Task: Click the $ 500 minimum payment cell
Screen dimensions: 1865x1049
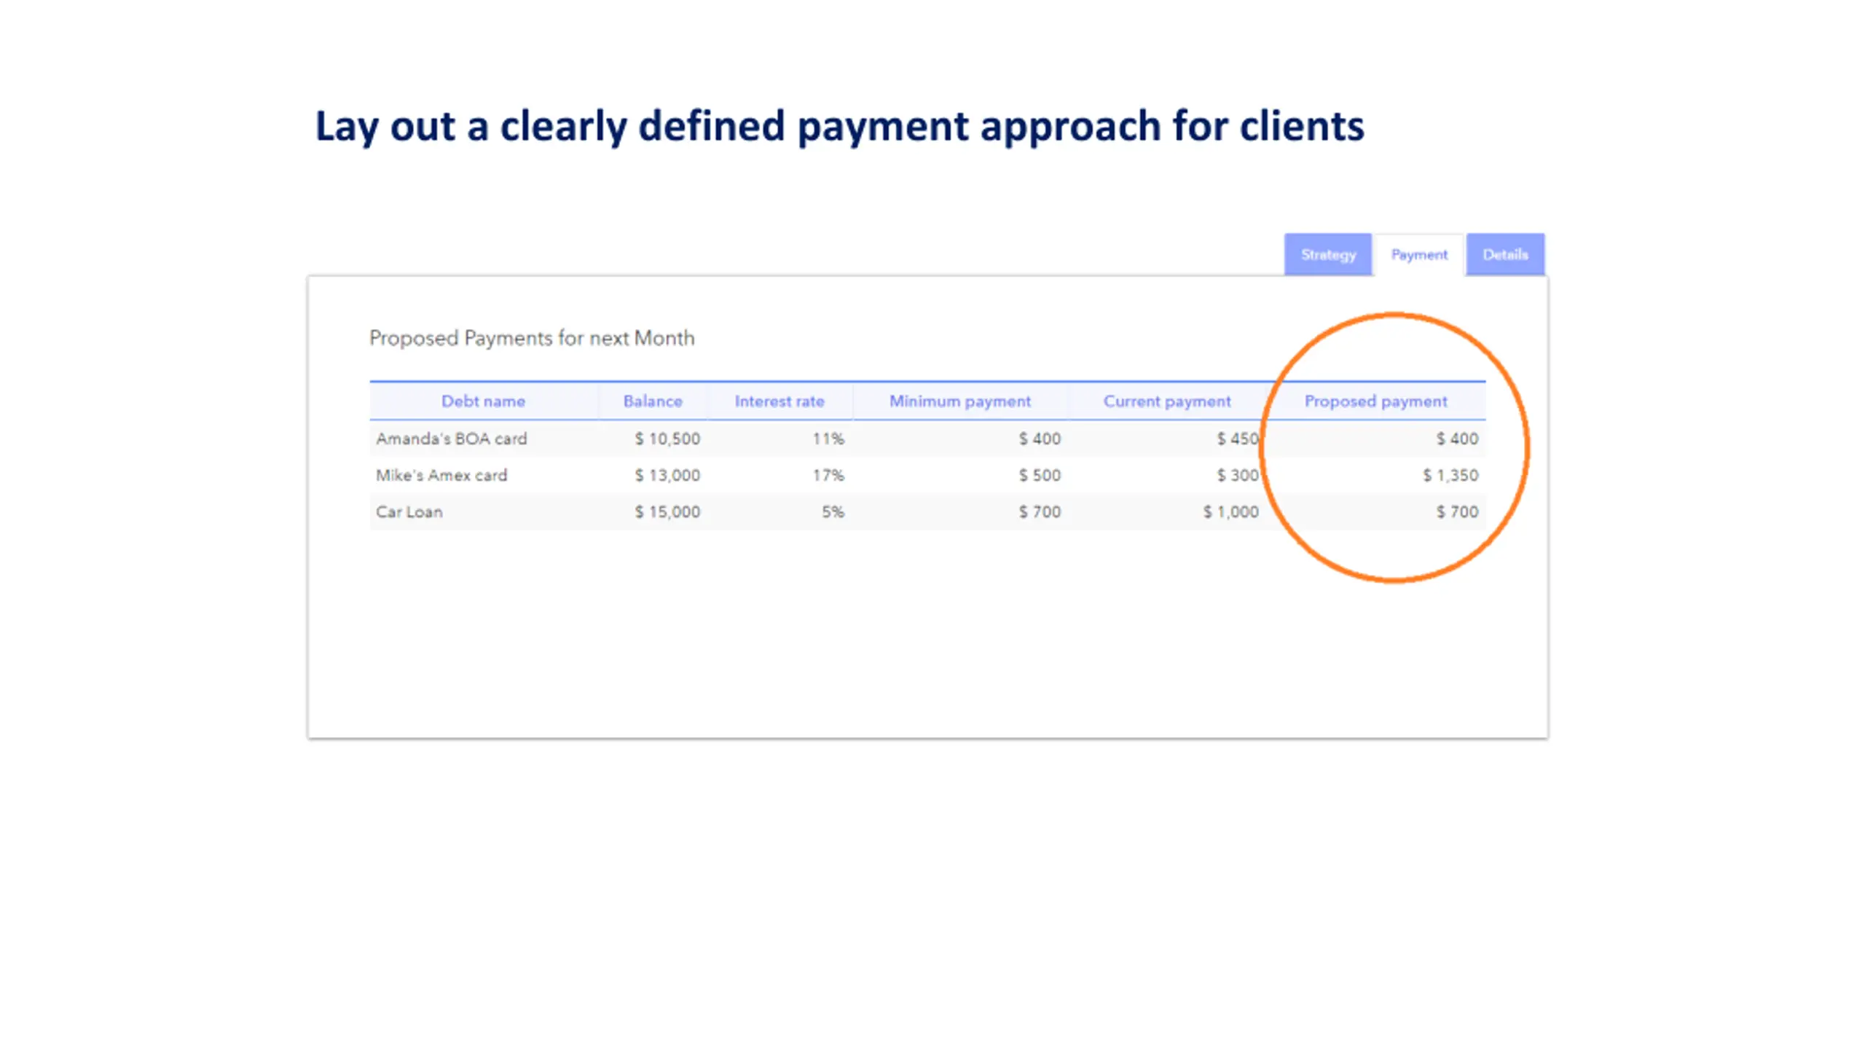Action: 1040,475
